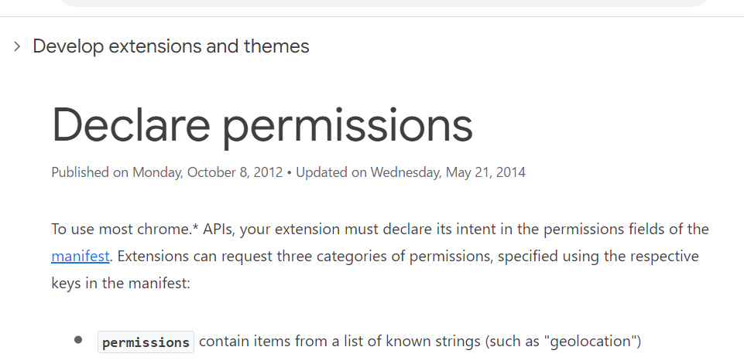The width and height of the screenshot is (744, 364).
Task: Expand the Develop extensions and themes chevron
Action: (17, 46)
